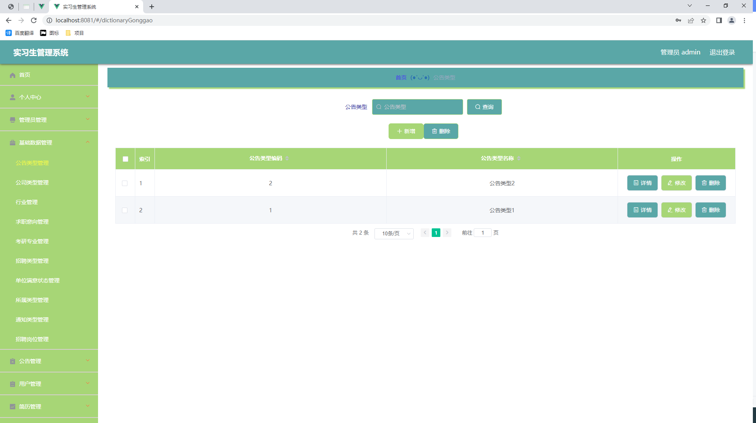The image size is (756, 423).
Task: Click the 修改 button for 公告类型2 row
Action: [x=676, y=183]
